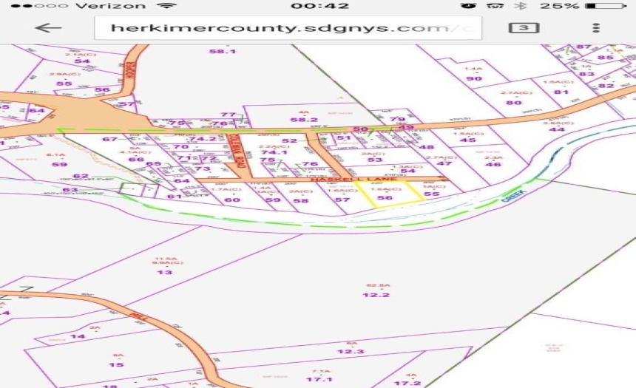Tap the browser back arrow
The height and width of the screenshot is (388, 636).
tap(48, 28)
